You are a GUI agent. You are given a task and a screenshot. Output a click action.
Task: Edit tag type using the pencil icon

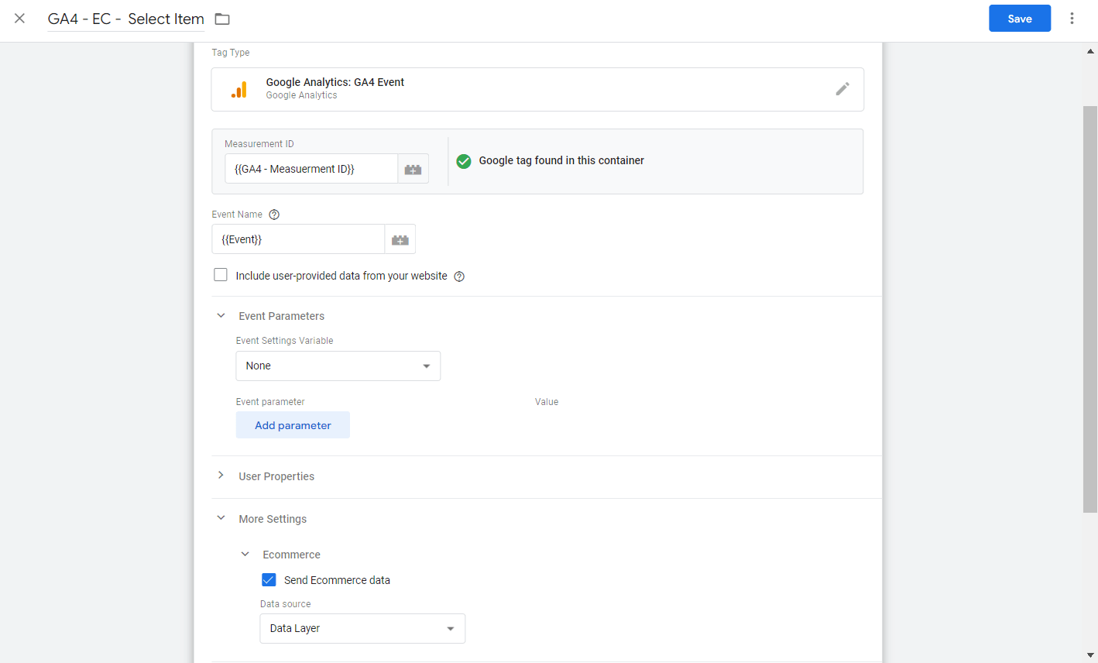(x=842, y=89)
